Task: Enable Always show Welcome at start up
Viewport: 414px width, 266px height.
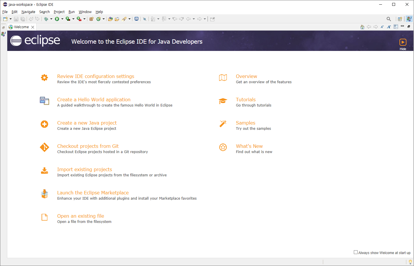Action: pos(356,252)
